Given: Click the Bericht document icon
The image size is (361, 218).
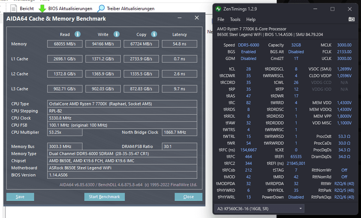Looking at the screenshot, I should tap(14, 9).
